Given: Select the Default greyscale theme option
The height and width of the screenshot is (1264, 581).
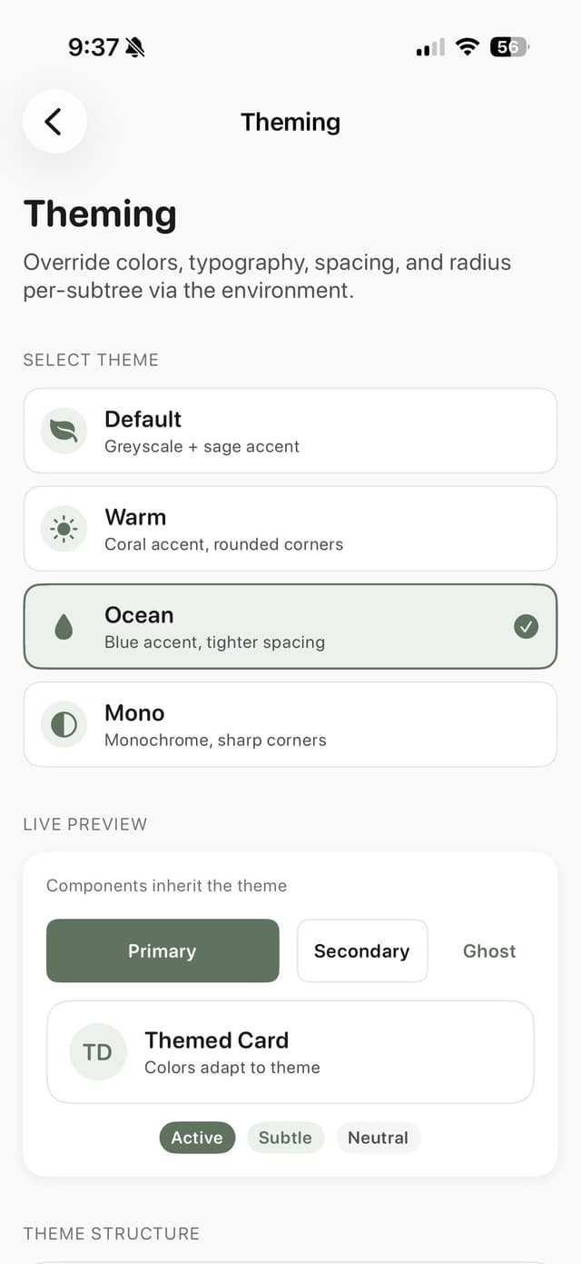Looking at the screenshot, I should pos(290,431).
